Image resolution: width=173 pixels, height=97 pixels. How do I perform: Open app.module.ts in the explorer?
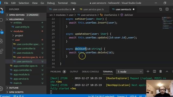pos(21,74)
